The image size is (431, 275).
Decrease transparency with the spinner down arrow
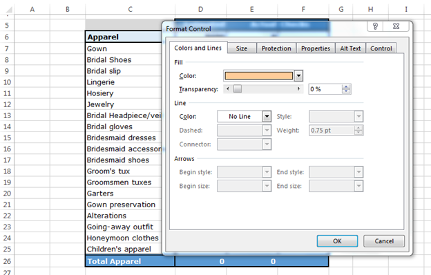click(346, 91)
